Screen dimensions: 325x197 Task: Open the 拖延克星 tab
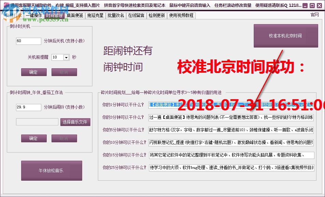tap(96, 15)
